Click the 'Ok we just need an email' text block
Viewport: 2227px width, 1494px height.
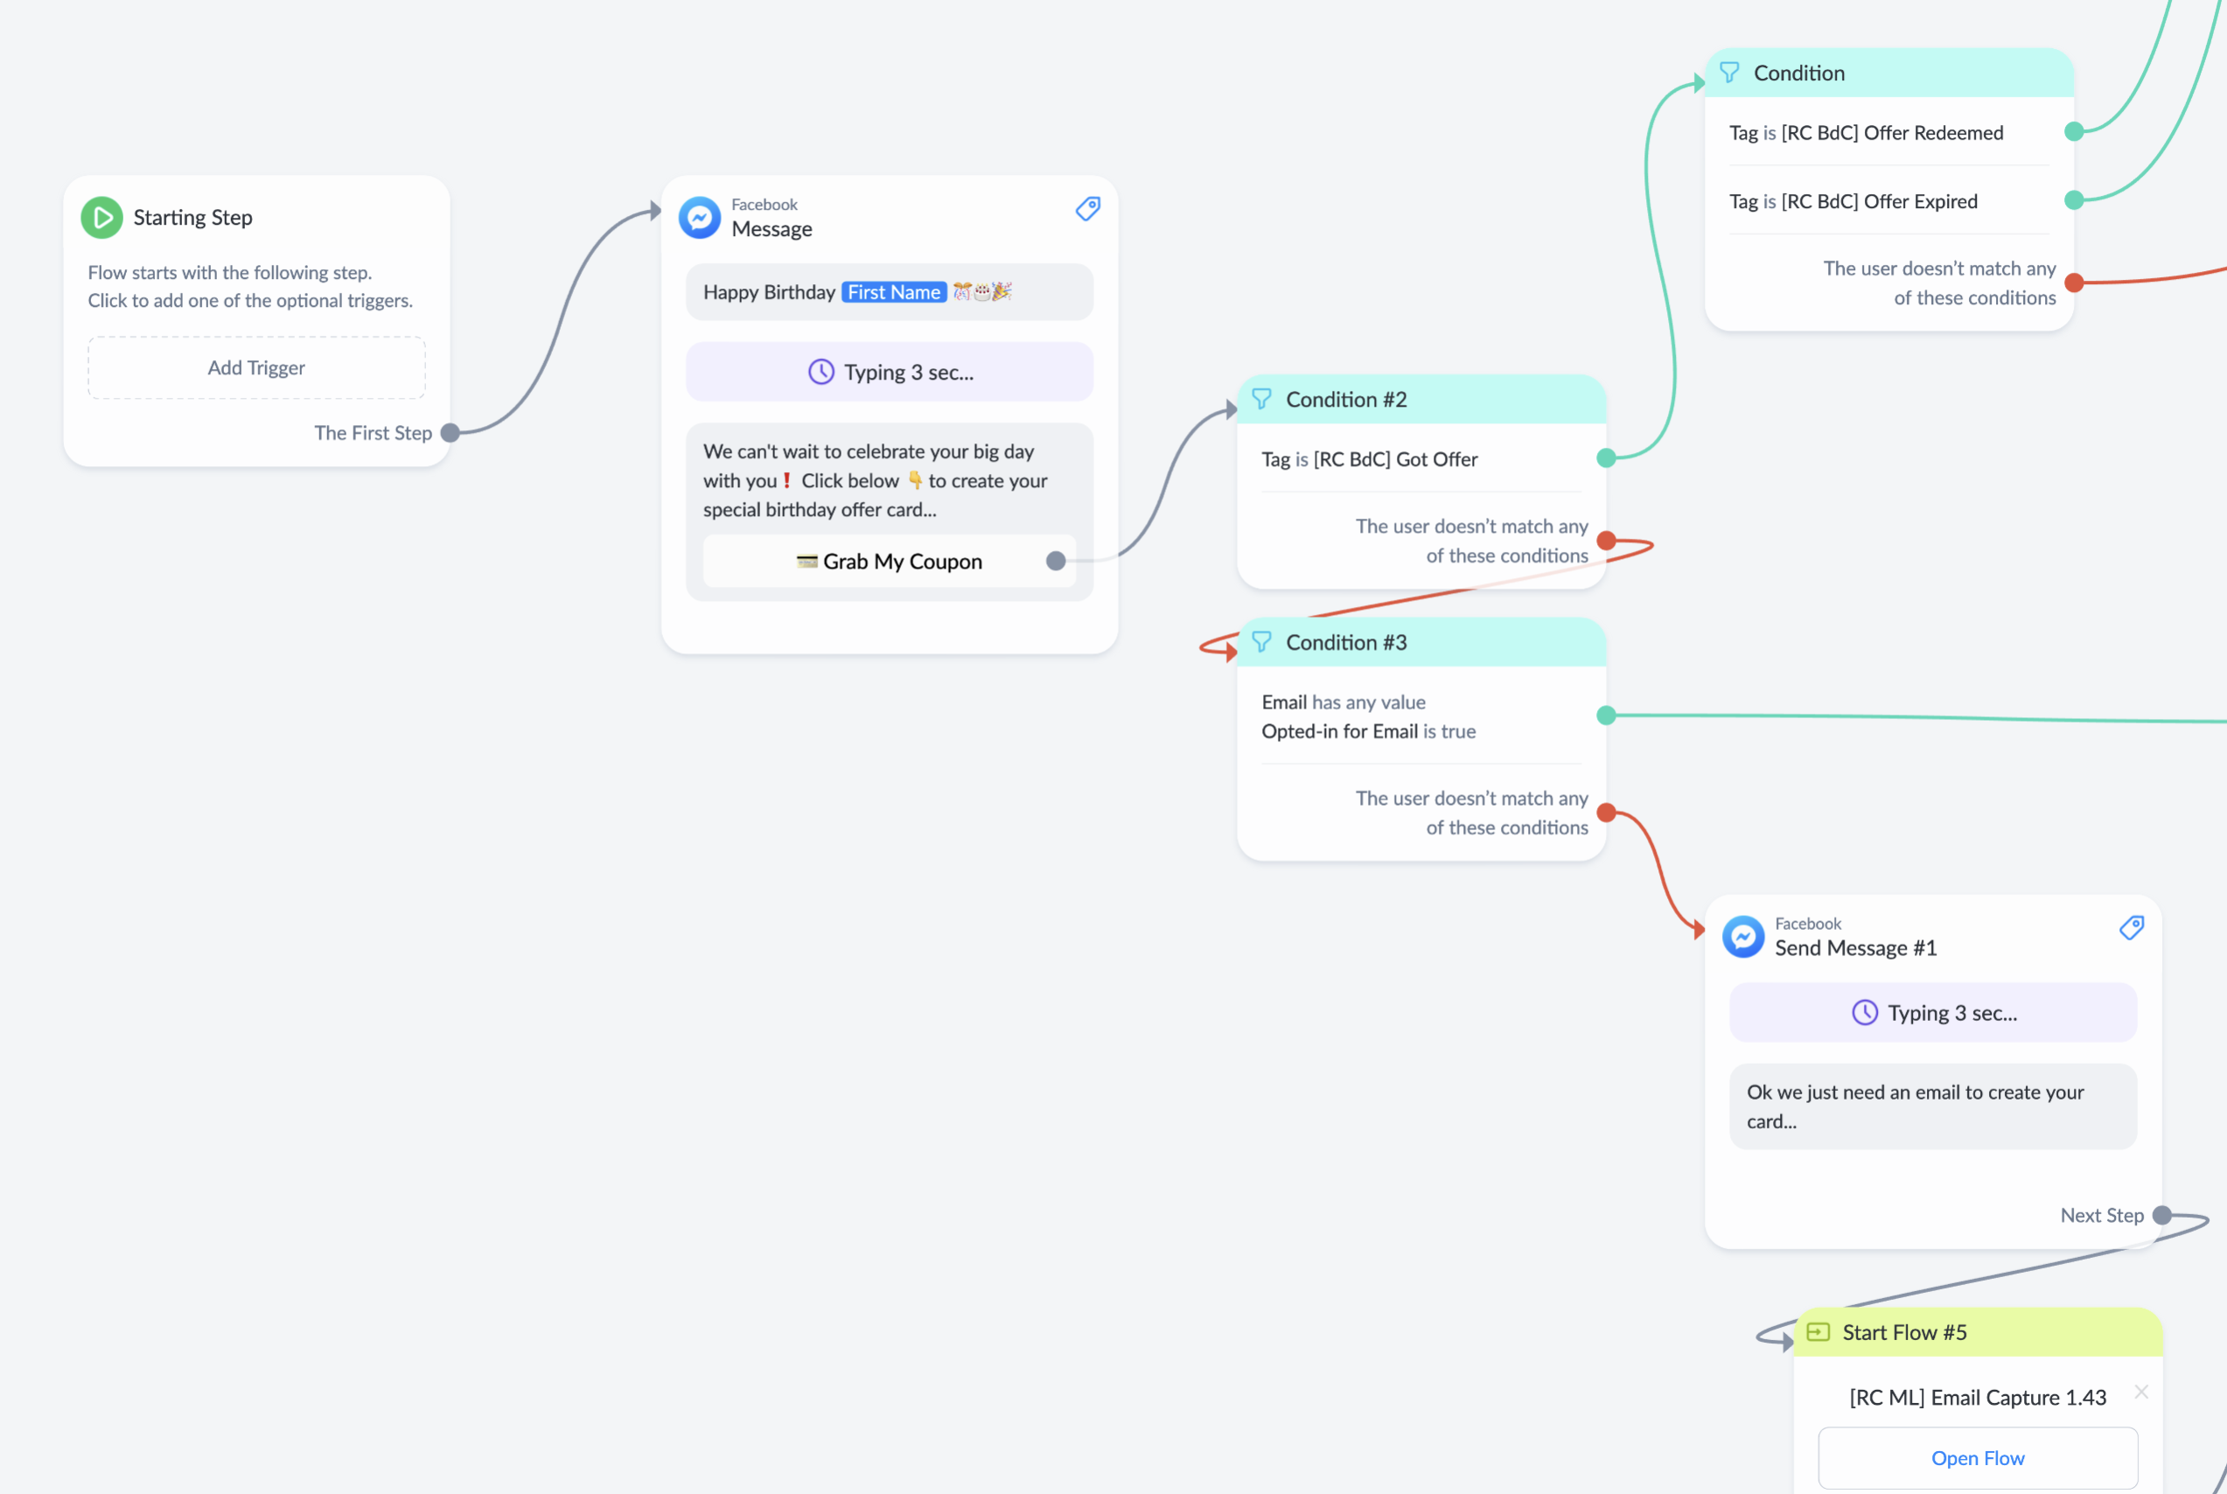1933,1107
